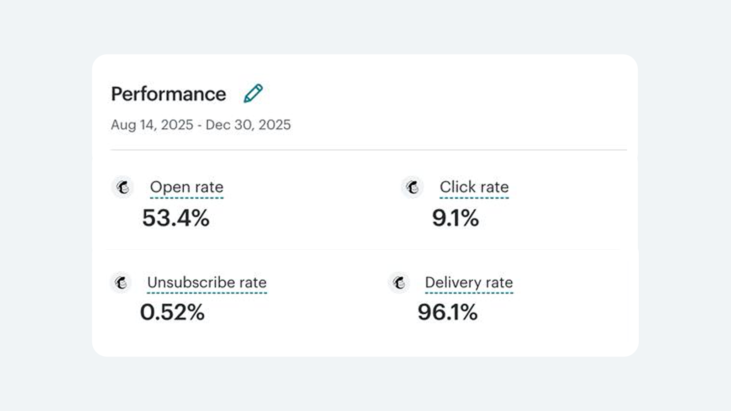Screen dimensions: 731x411
Task: Click the Dec 30, 2025 end date
Action: pyautogui.click(x=248, y=125)
